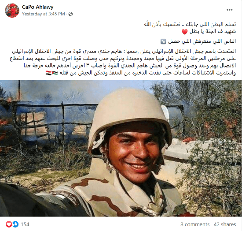Click the down-right arrow emoji
Image resolution: width=242 pixels, height=231 pixels.
[163, 41]
